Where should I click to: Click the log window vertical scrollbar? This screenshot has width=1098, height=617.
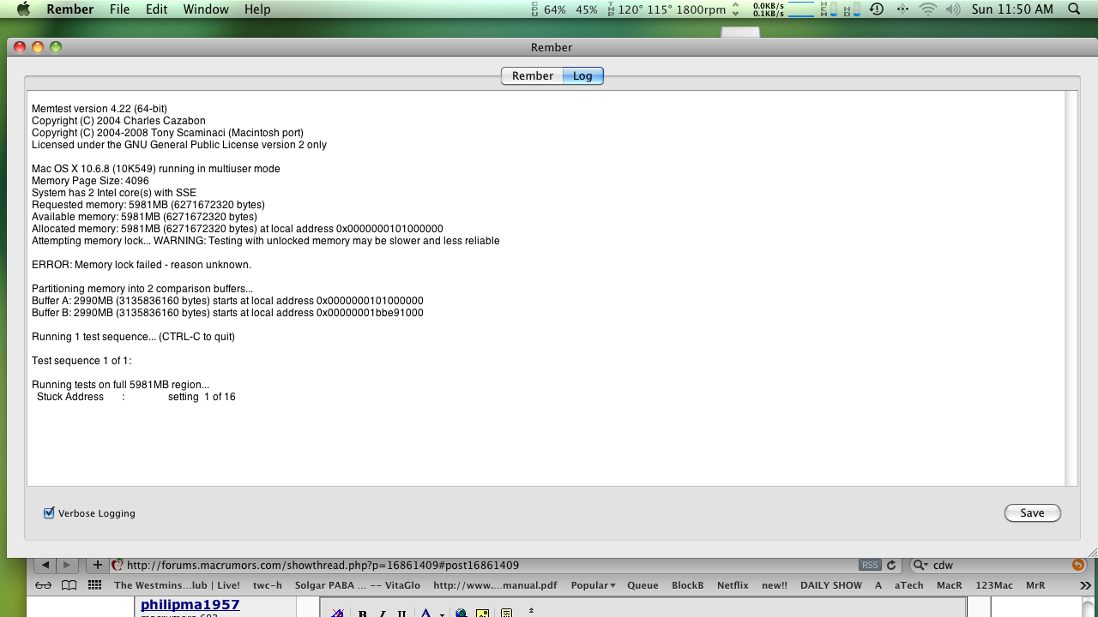[1070, 289]
